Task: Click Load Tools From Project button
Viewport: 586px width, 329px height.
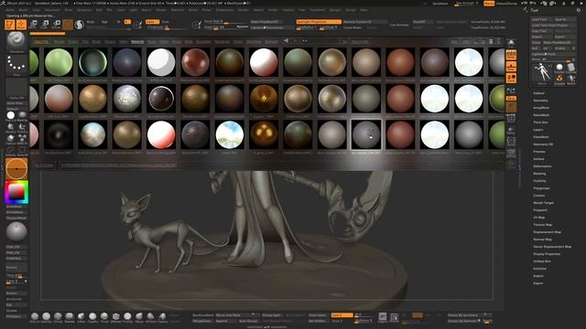Action: click(x=553, y=26)
